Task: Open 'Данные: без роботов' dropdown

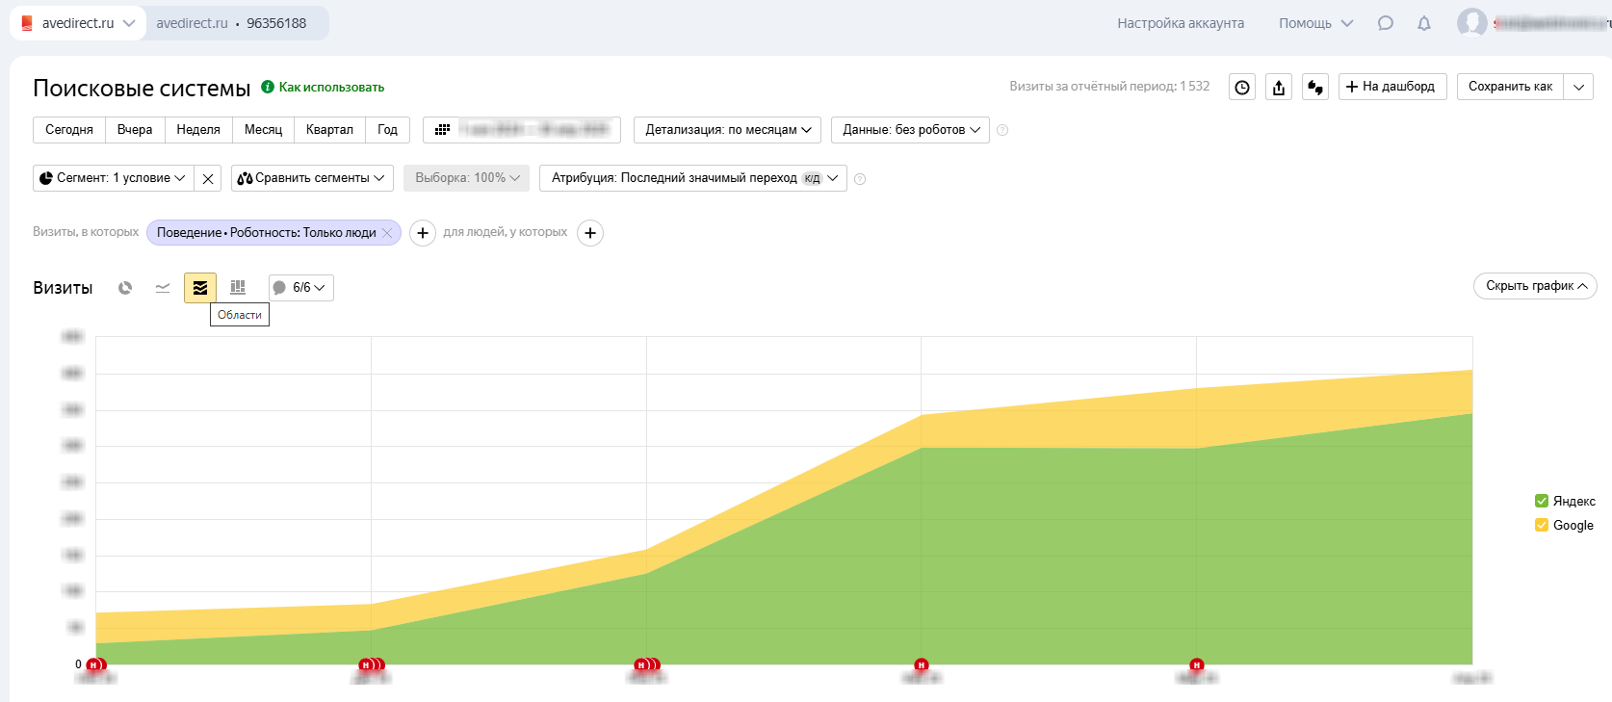Action: pos(910,130)
